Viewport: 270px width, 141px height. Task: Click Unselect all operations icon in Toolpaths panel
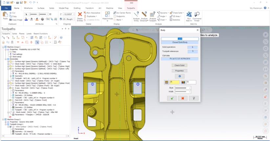8,37
